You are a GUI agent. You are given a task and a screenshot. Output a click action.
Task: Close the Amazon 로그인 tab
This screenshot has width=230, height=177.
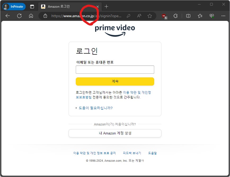[98, 7]
